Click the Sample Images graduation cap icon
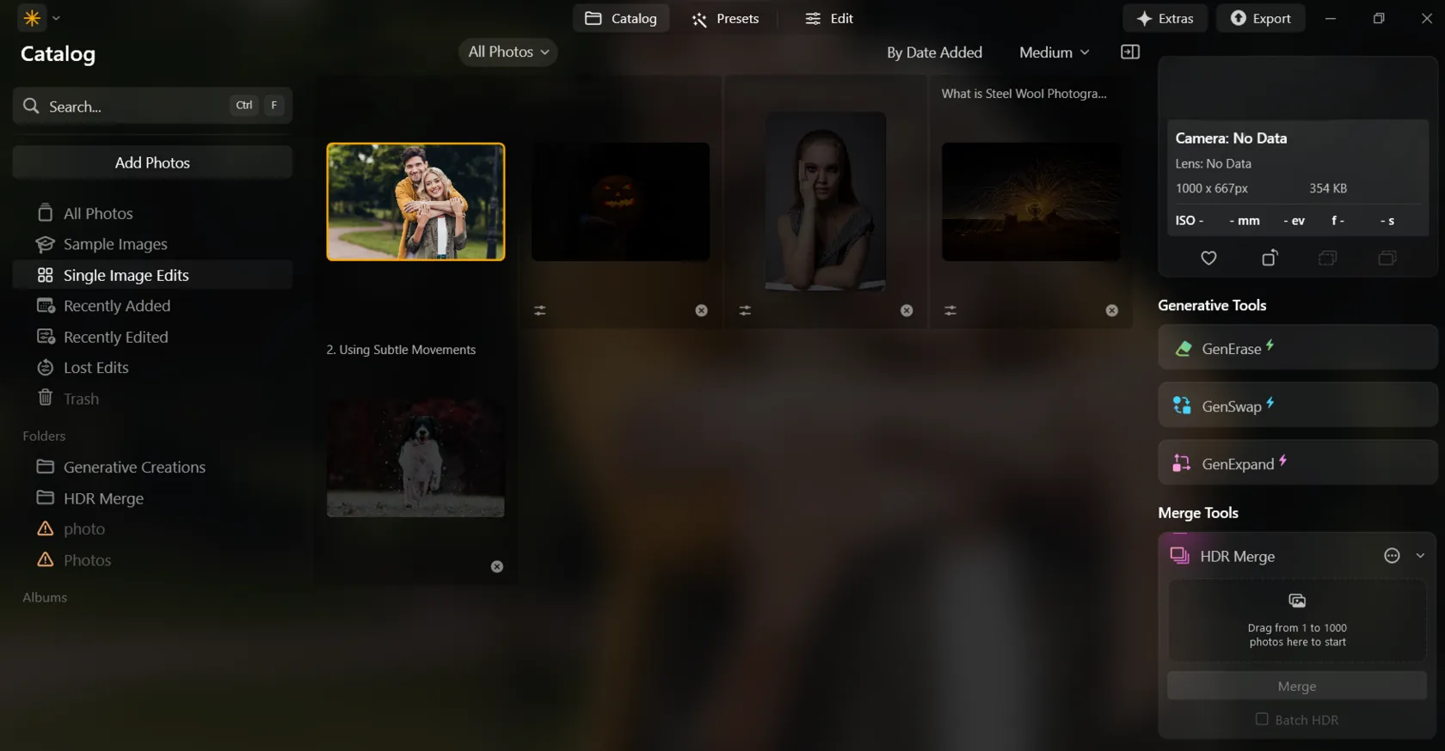Screen dimensions: 1445x751 click(46, 244)
